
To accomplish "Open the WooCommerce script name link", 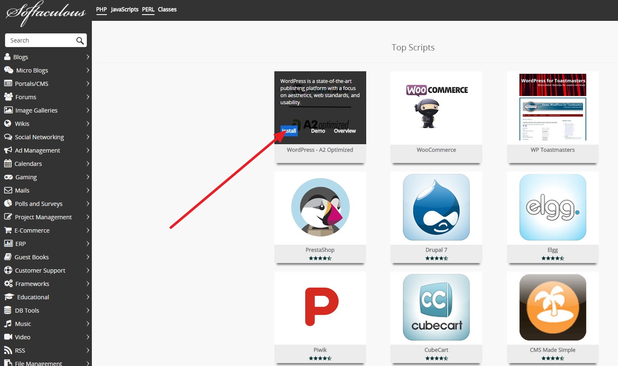I will pyautogui.click(x=436, y=150).
